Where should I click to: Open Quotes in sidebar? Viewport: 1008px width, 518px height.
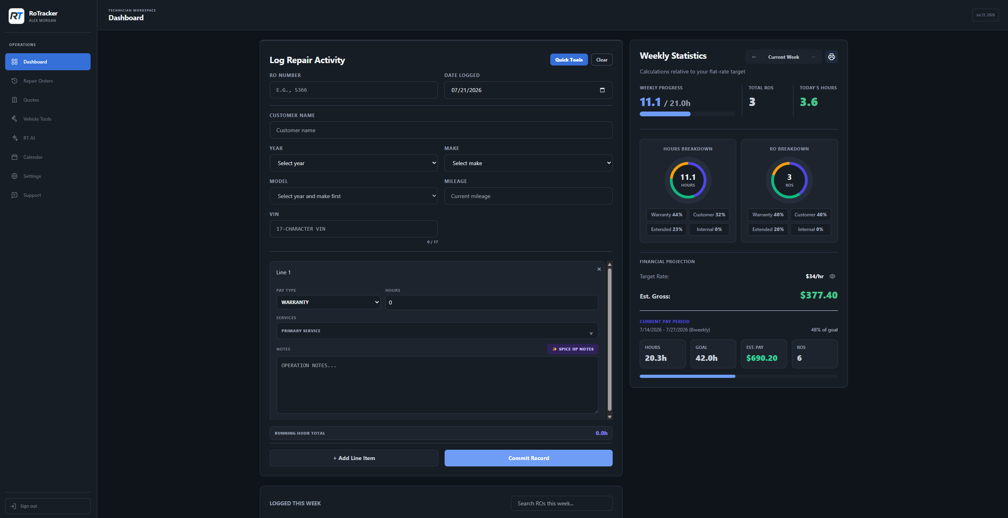tap(48, 100)
